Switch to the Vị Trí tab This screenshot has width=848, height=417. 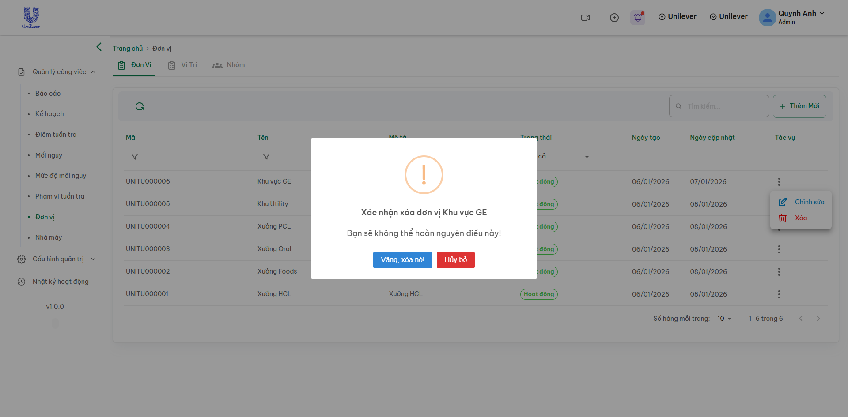pos(183,65)
